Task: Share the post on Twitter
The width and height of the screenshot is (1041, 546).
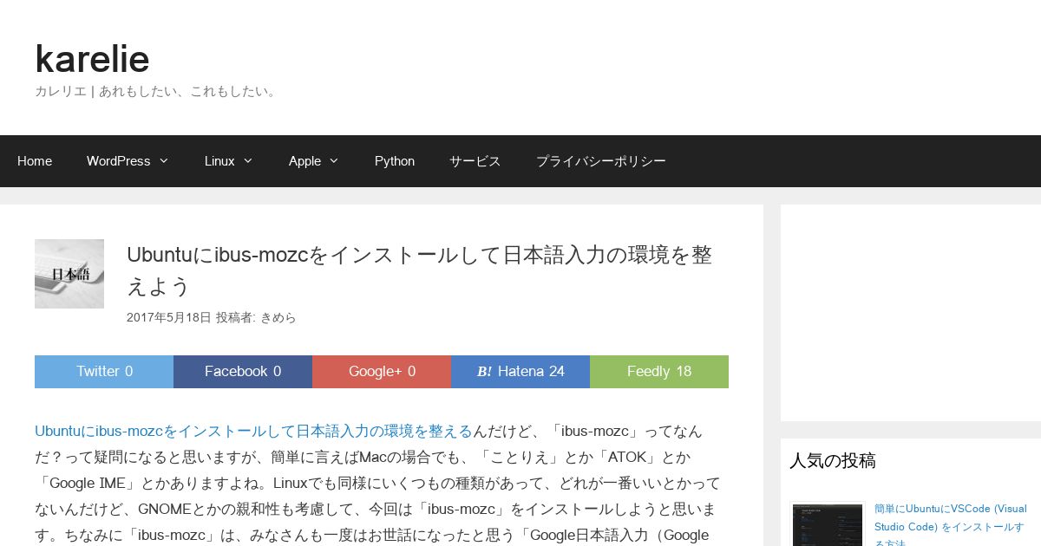Action: [104, 372]
